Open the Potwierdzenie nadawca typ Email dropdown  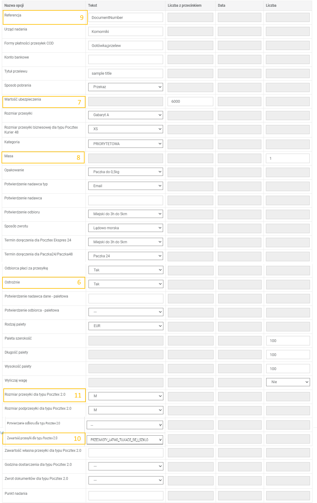(125, 186)
